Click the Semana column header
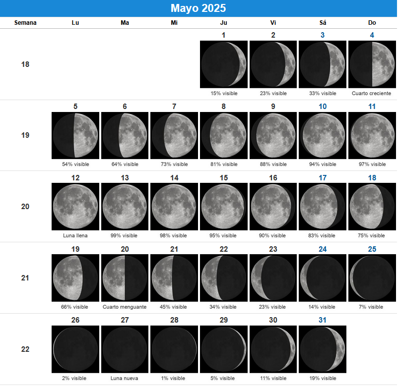 tap(25, 23)
